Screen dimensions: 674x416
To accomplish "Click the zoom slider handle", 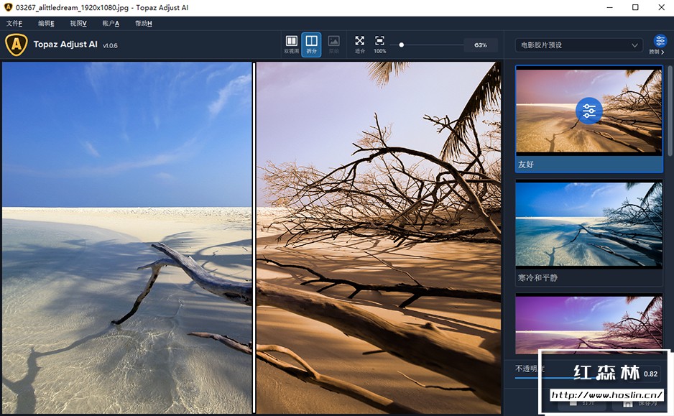I will coord(402,45).
